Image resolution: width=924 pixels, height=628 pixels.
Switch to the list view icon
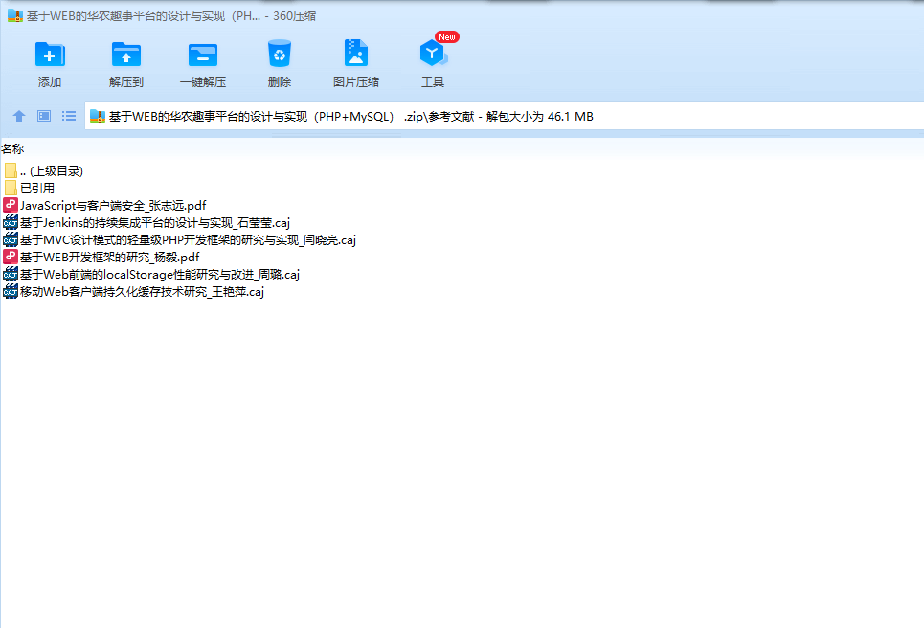pyautogui.click(x=69, y=116)
